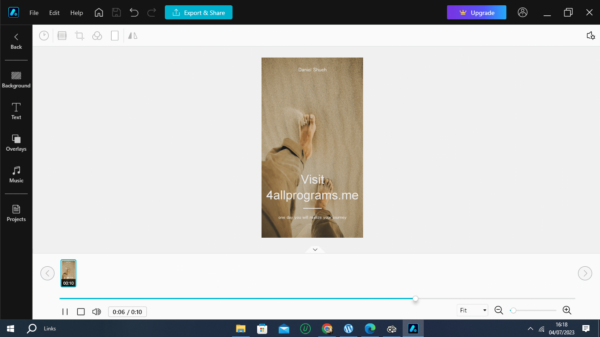The image size is (600, 337).
Task: Zoom in with the plus magnifier
Action: tap(567, 310)
